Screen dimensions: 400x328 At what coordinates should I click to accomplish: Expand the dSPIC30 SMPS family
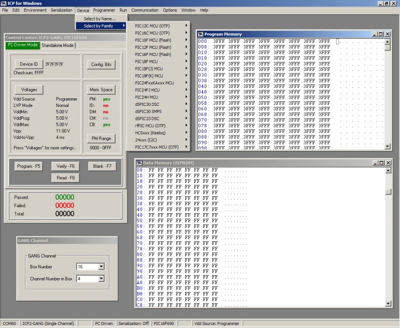158,111
